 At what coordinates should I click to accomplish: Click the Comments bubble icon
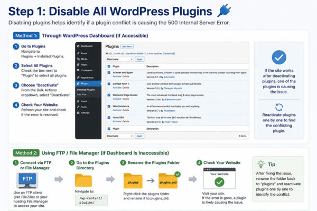[x=78, y=70]
